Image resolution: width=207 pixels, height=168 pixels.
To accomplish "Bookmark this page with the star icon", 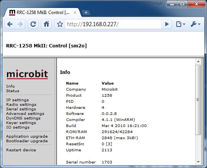I will (x=60, y=24).
